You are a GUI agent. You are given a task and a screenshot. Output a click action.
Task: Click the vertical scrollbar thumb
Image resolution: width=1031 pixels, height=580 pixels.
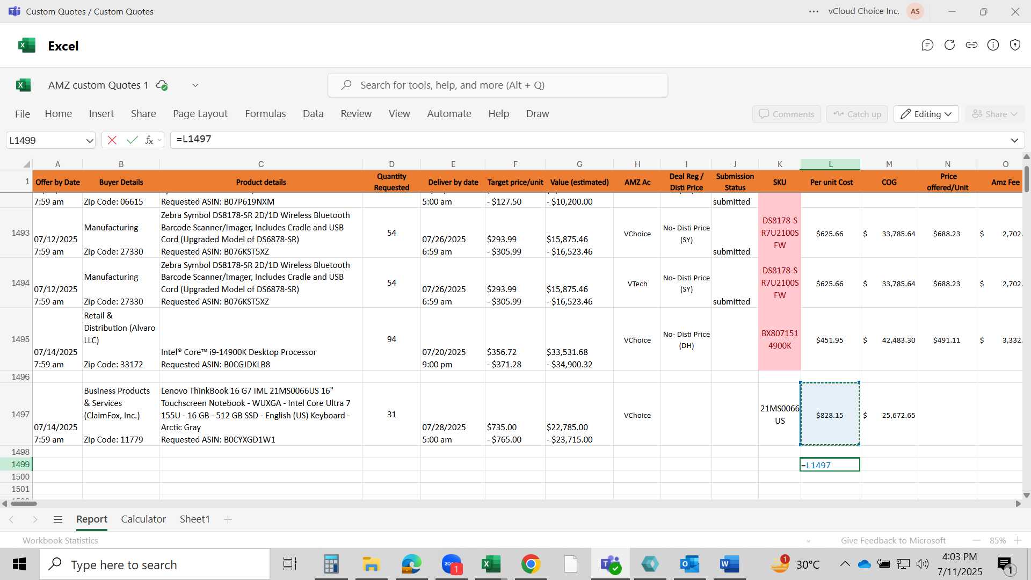1027,179
